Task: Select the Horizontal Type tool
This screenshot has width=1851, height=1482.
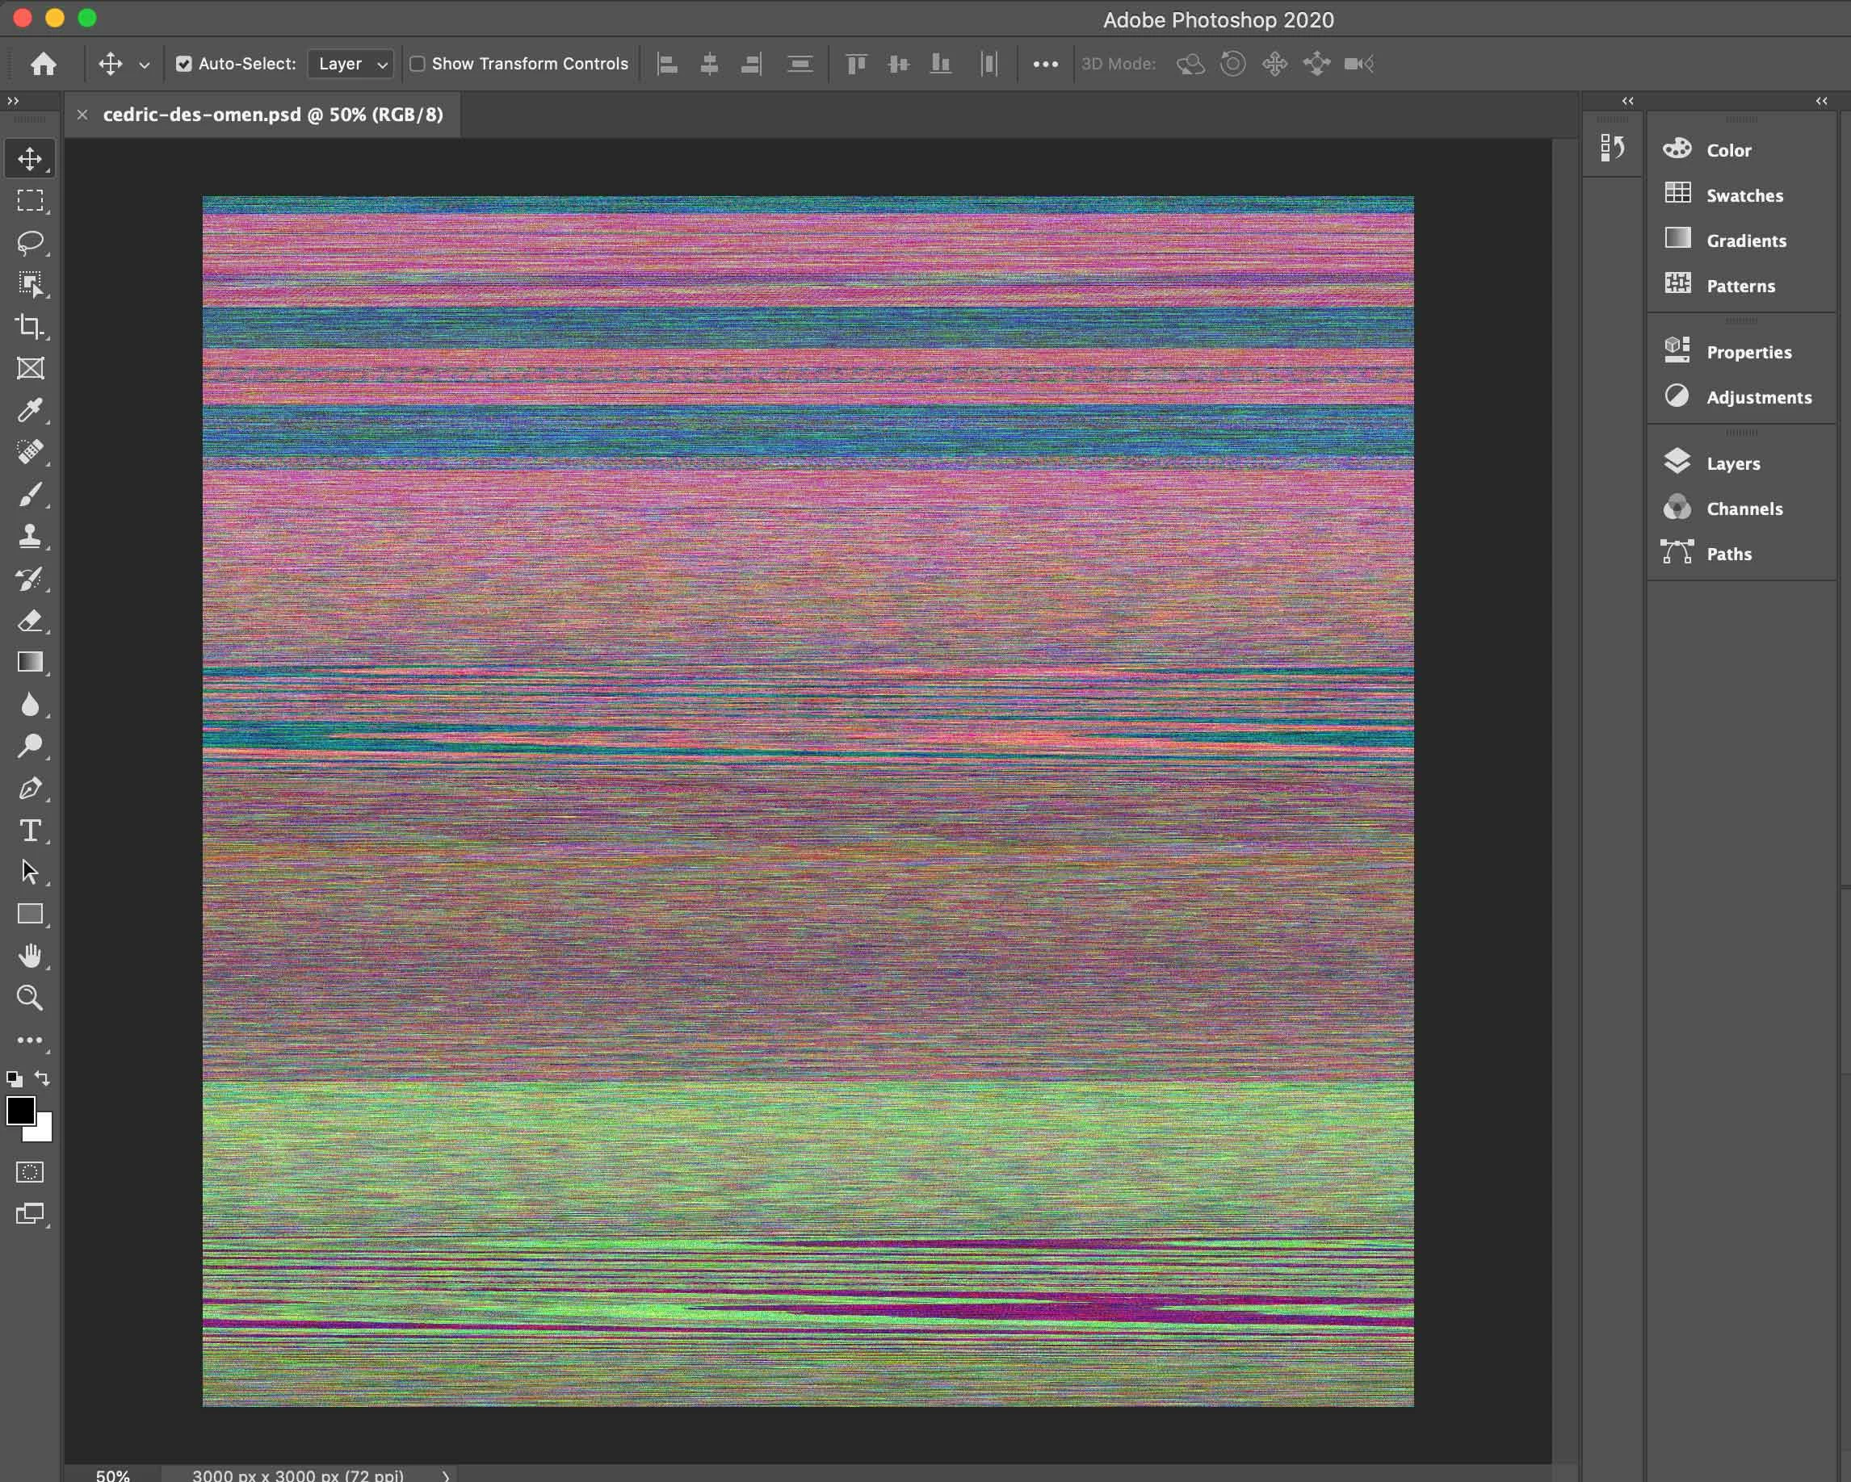Action: coord(30,831)
